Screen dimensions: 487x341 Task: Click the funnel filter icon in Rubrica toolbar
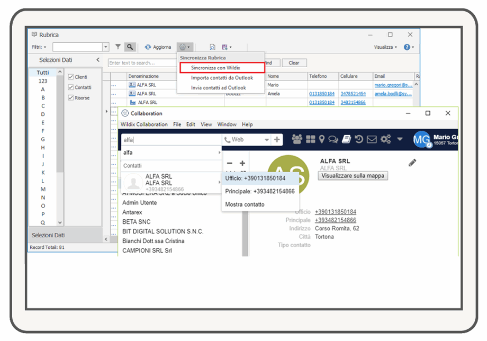(x=118, y=47)
